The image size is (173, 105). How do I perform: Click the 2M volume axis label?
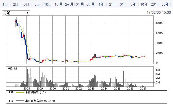click(x=158, y=82)
